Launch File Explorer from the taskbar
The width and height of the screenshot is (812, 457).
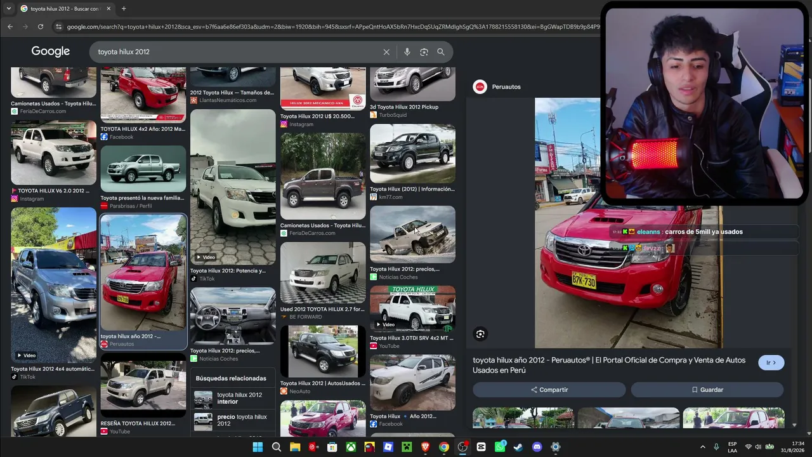pos(295,447)
